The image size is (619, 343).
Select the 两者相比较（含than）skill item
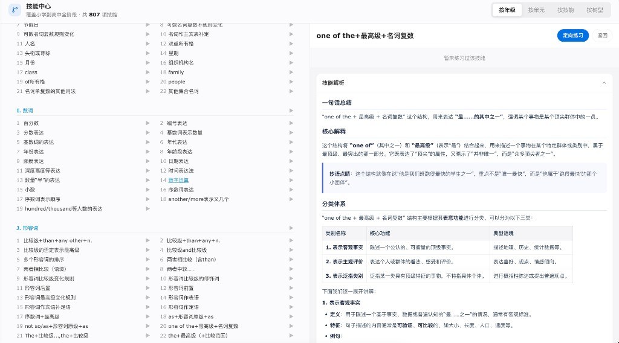pyautogui.click(x=192, y=260)
